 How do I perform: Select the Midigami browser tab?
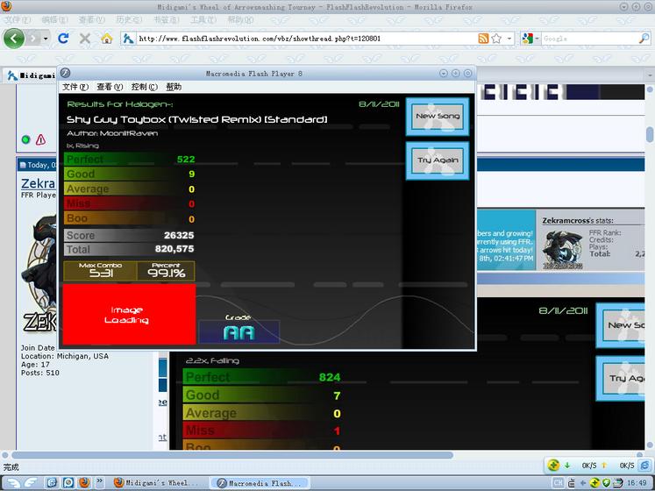click(31, 75)
